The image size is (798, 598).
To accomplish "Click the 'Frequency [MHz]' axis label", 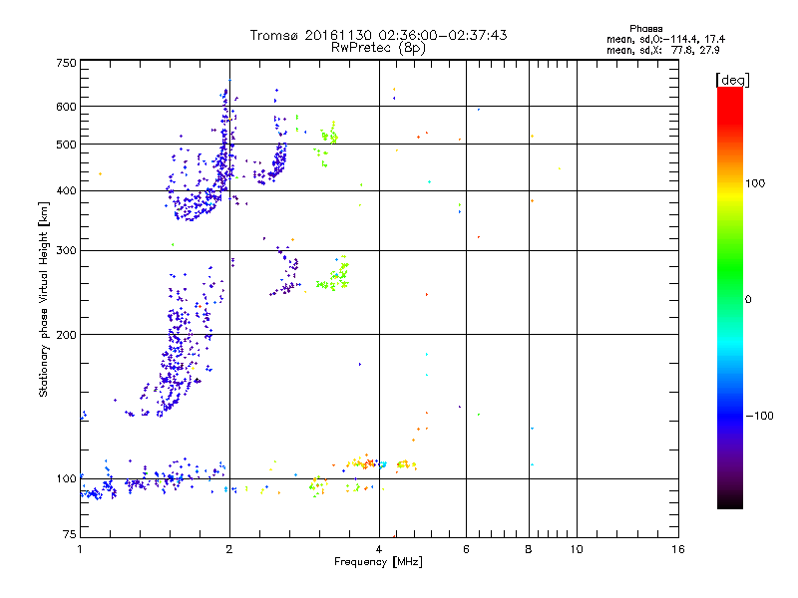I will pos(378,562).
